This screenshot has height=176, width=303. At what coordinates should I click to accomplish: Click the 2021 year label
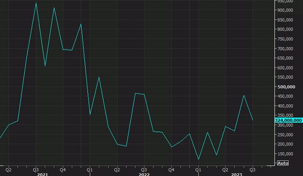(x=42, y=174)
